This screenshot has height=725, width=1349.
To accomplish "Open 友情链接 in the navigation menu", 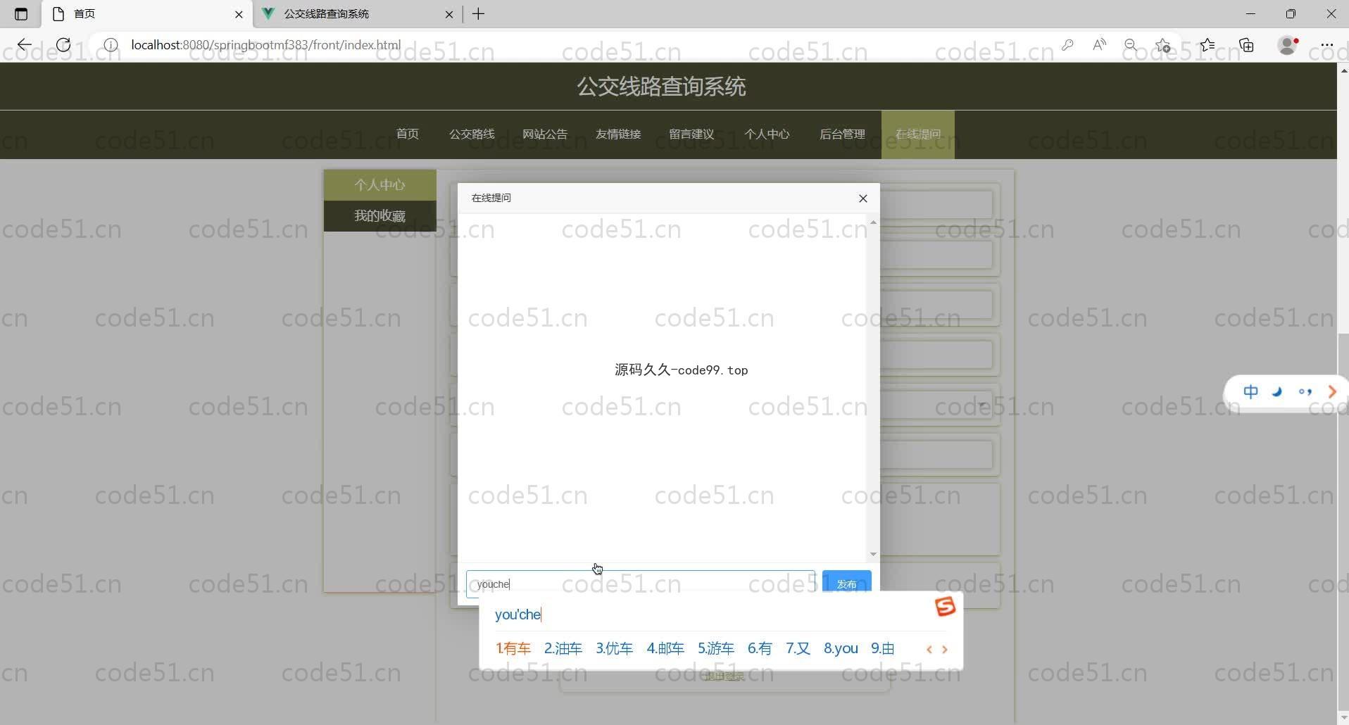I will tap(618, 134).
